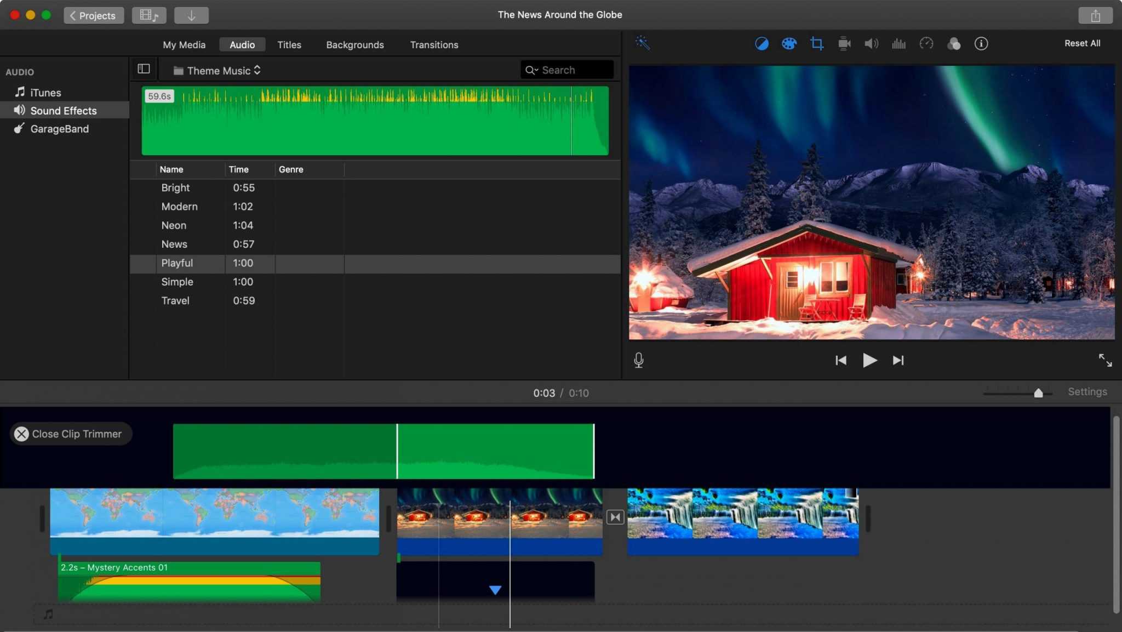
Task: Open the media library toolbar icon
Action: [x=149, y=15]
